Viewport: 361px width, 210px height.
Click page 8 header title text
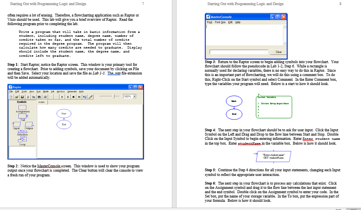pyautogui.click(x=245, y=4)
